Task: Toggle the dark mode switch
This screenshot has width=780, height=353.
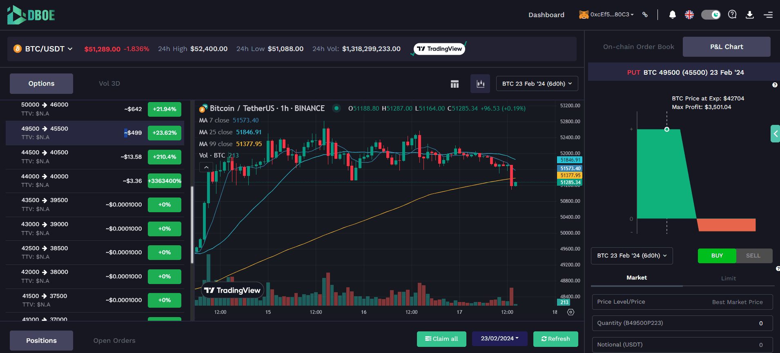Action: (x=711, y=15)
